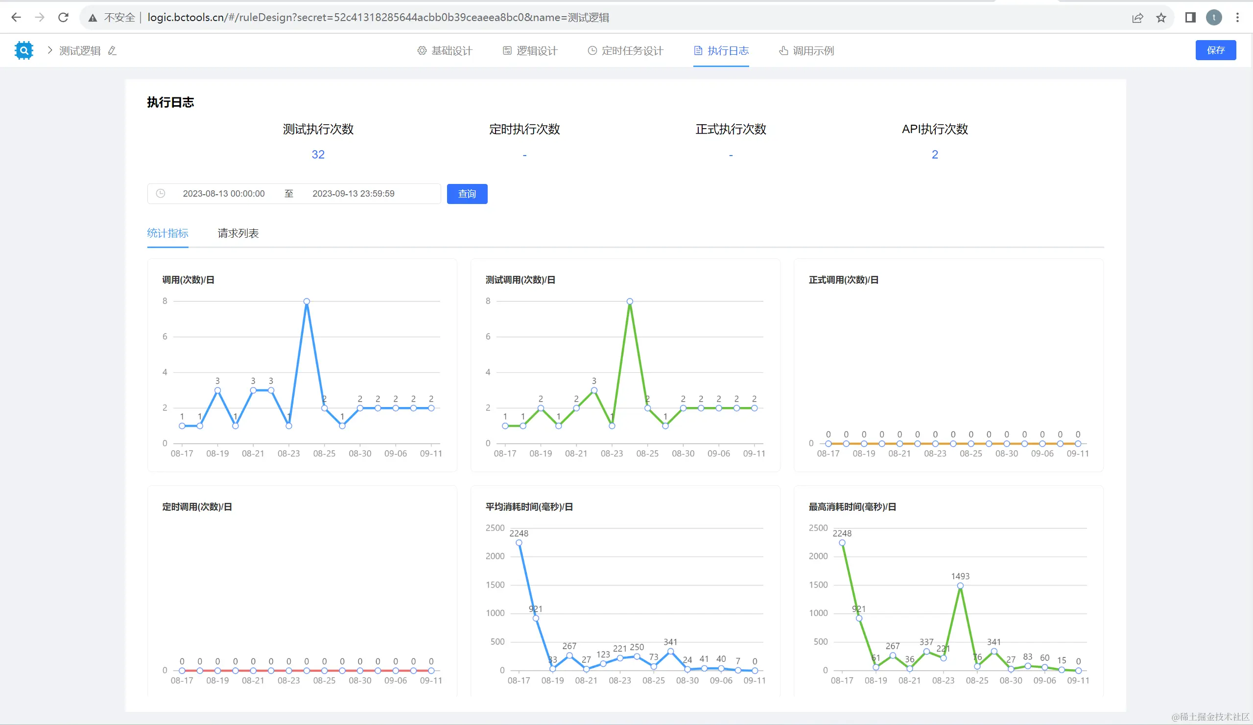1253x725 pixels.
Task: Click the blue gear logo icon
Action: [24, 50]
